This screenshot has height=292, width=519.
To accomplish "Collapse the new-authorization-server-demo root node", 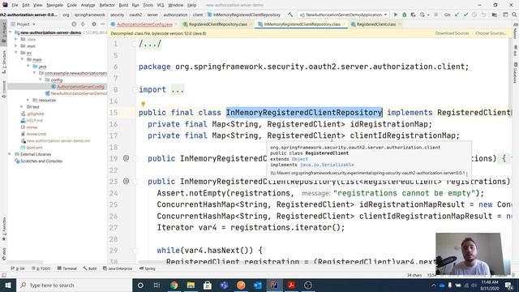I will coord(10,32).
